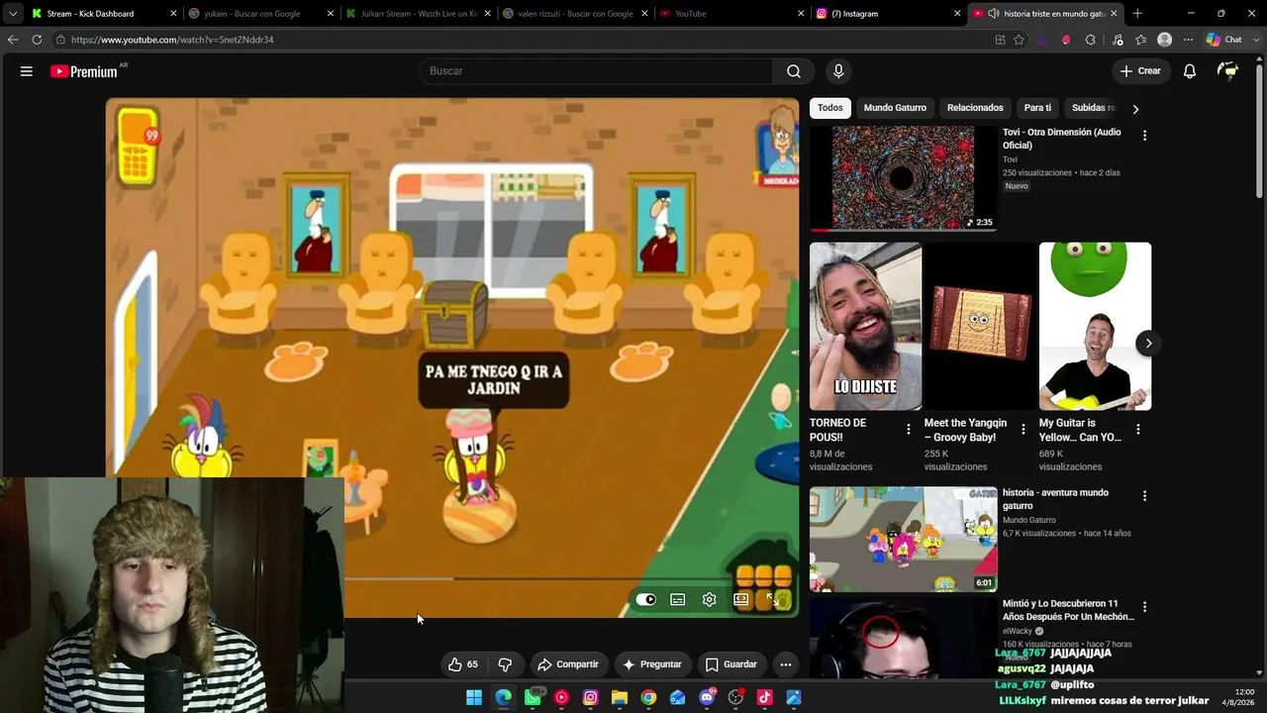Share the video with Compartir
This screenshot has width=1267, height=713.
tap(568, 664)
